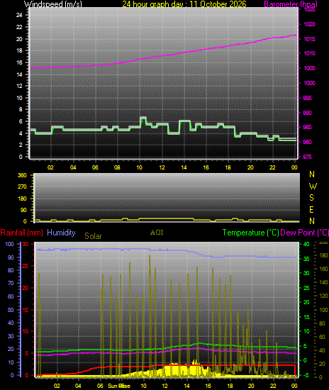
Task: Click the blue 'Humidity' legend label
Action: click(61, 233)
